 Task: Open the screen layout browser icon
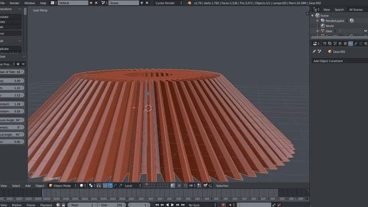point(53,3)
